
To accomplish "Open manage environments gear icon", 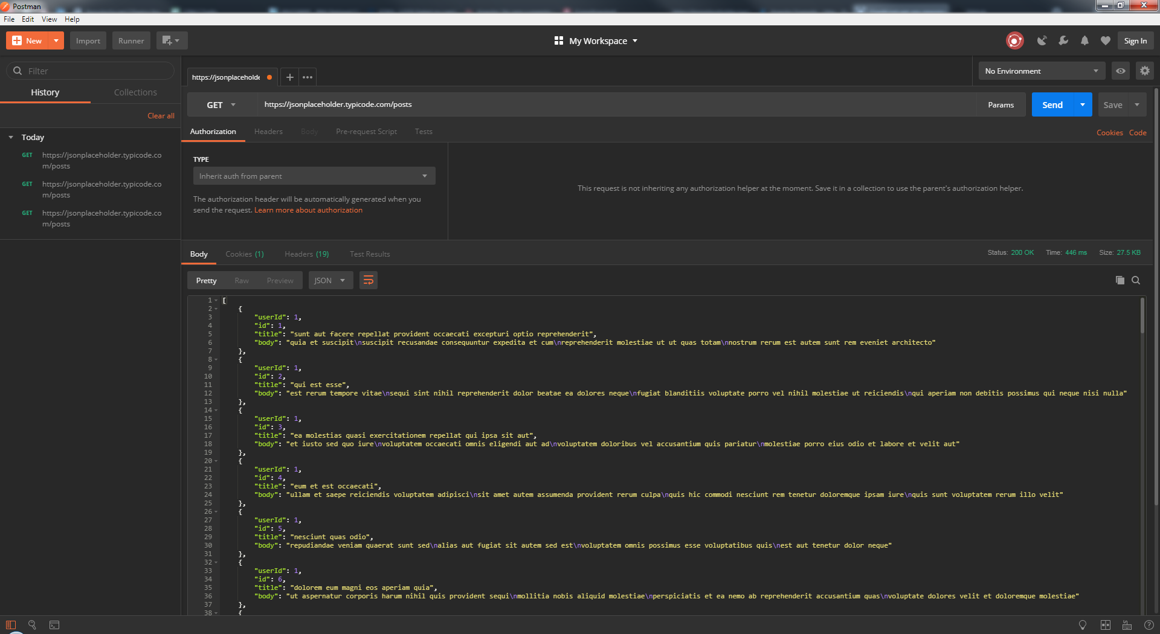I will (1144, 71).
